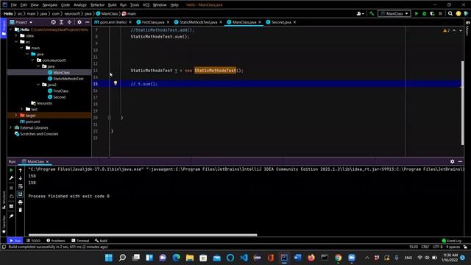This screenshot has height=265, width=471.
Task: Click the toolbar Stop square icon
Action: click(440, 13)
